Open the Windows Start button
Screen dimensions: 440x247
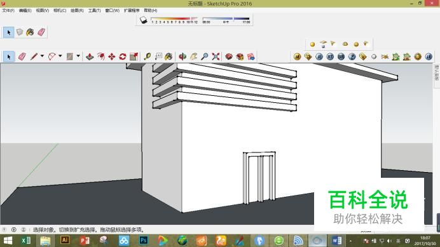tap(8, 241)
